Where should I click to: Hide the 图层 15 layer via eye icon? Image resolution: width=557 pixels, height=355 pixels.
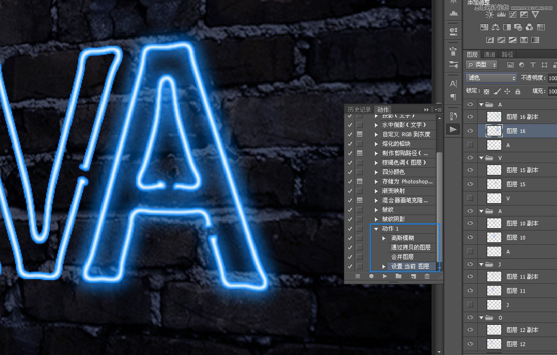point(470,184)
